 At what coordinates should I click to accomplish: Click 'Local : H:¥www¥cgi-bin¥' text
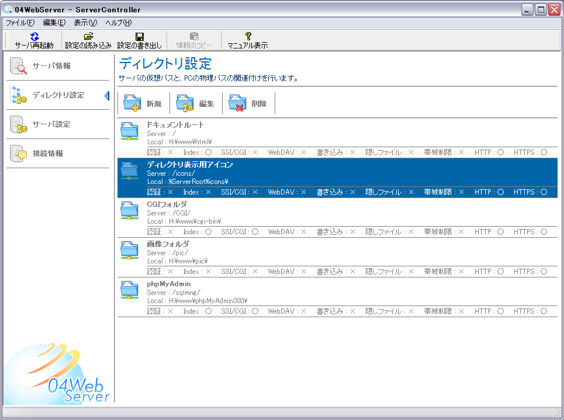(x=184, y=221)
